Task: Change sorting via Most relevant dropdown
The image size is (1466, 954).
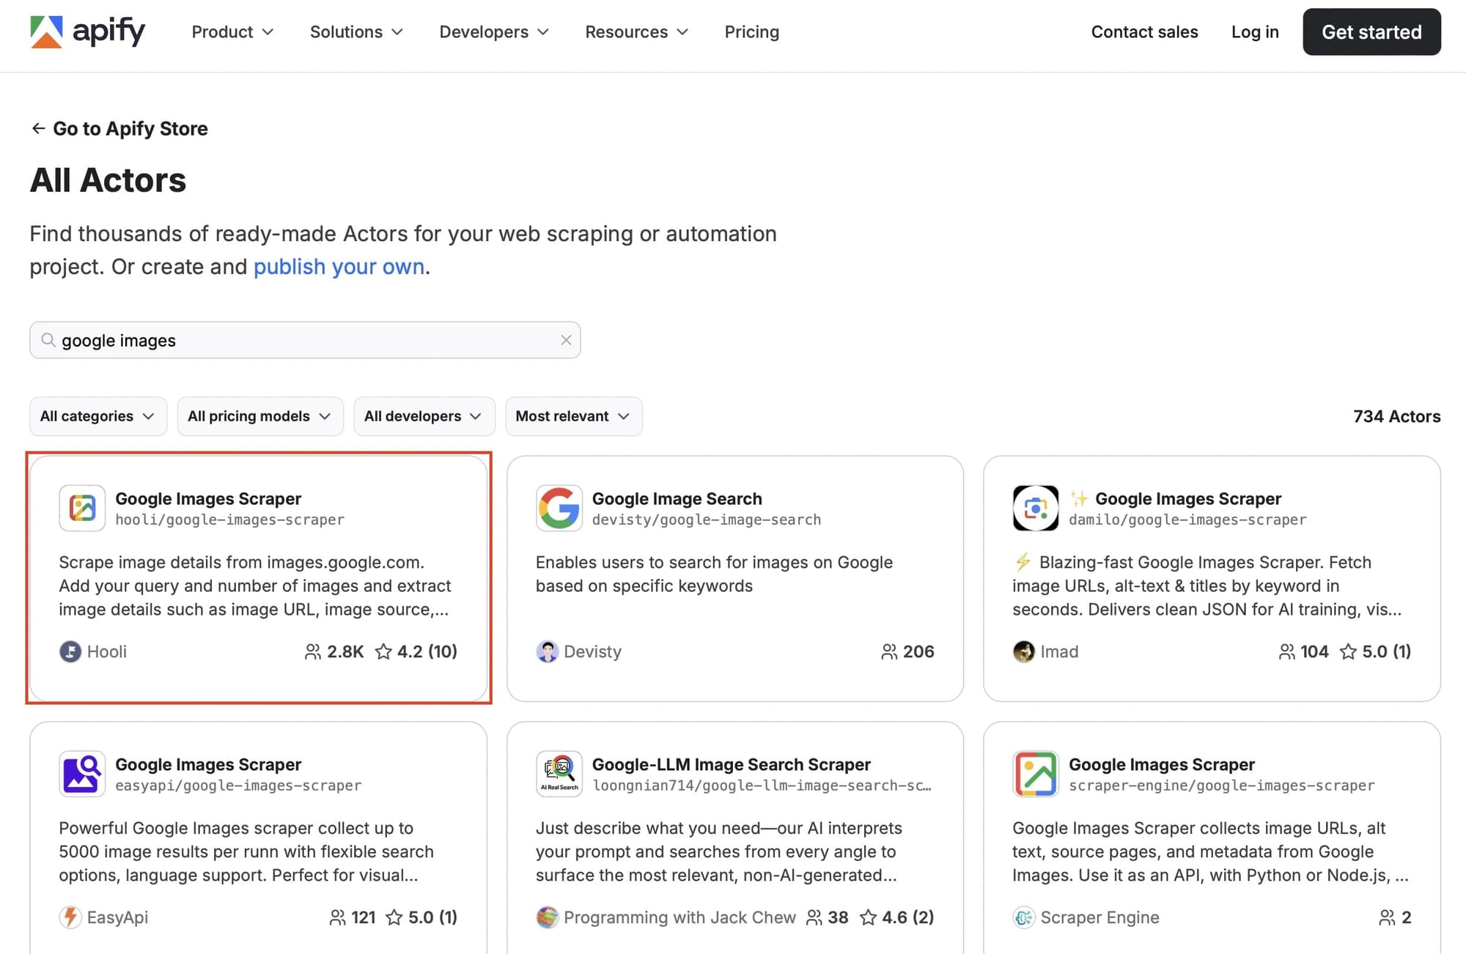Action: point(573,416)
